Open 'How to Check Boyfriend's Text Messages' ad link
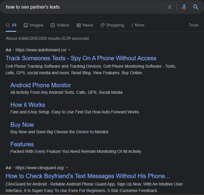This screenshot has height=195, width=204. pyautogui.click(x=88, y=176)
